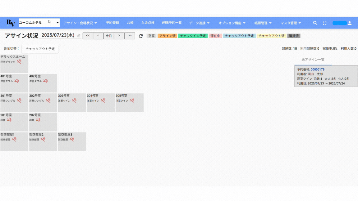Open the user account icon
The height and width of the screenshot is (201, 358).
(x=350, y=23)
